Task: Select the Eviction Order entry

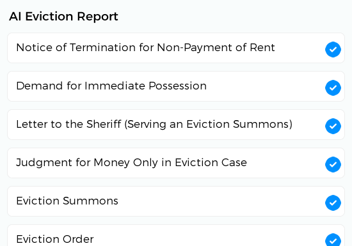Action: tap(55, 239)
